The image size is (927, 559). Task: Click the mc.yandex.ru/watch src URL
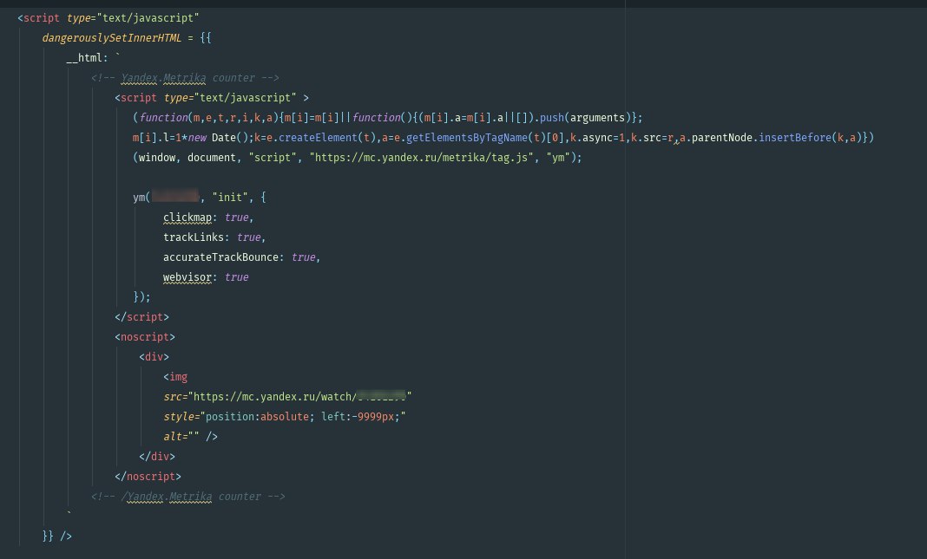[x=299, y=397]
